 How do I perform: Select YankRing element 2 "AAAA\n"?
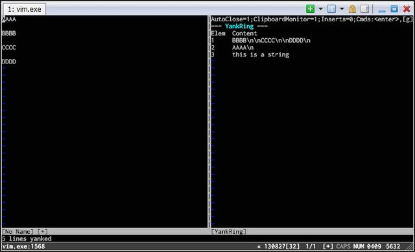(232, 47)
